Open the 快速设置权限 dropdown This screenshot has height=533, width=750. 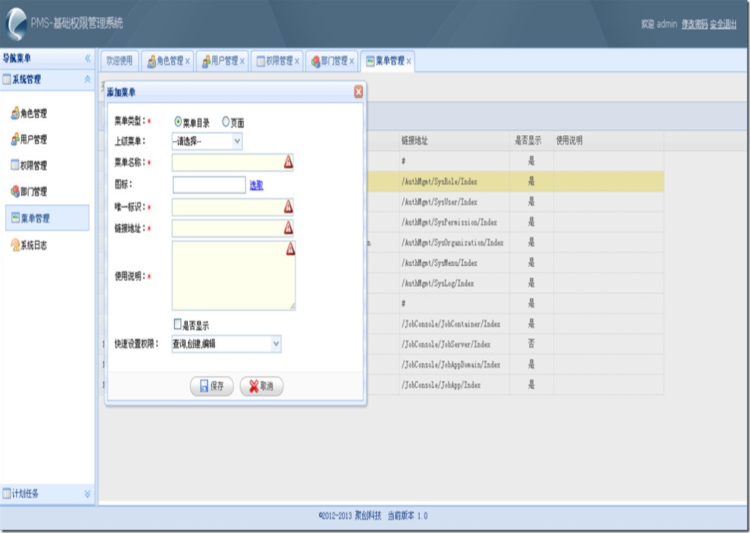pyautogui.click(x=276, y=344)
